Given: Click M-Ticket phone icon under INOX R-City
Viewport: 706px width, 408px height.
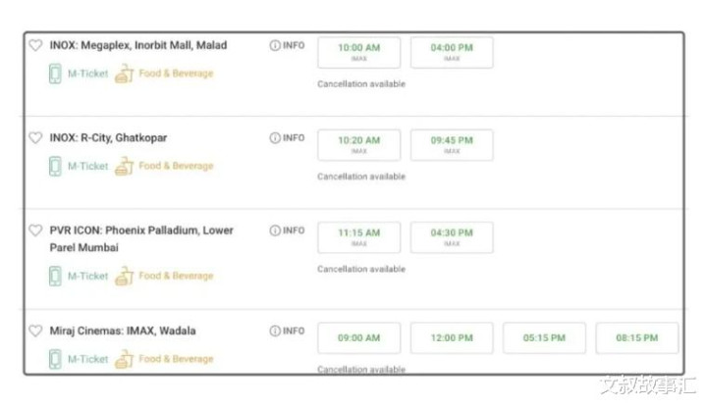Looking at the screenshot, I should coord(55,167).
